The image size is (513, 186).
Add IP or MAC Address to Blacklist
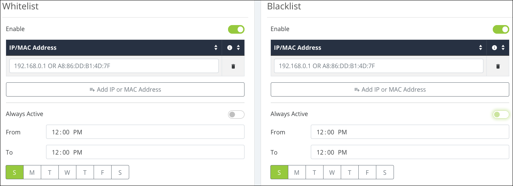(390, 89)
